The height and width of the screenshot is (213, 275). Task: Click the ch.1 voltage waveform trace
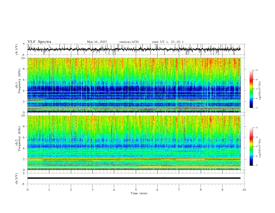click(x=134, y=49)
